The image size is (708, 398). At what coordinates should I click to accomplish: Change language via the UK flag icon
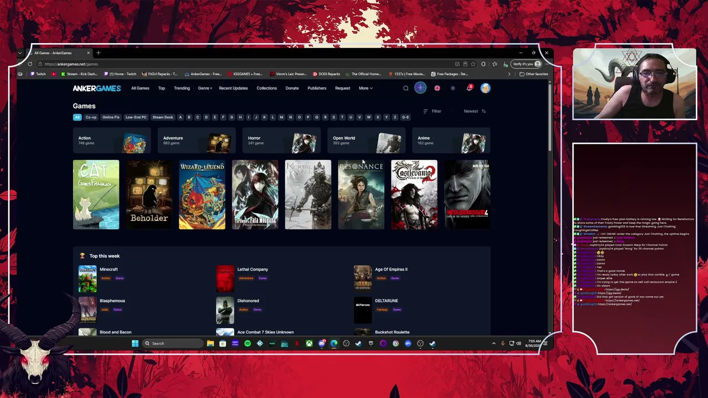(437, 88)
